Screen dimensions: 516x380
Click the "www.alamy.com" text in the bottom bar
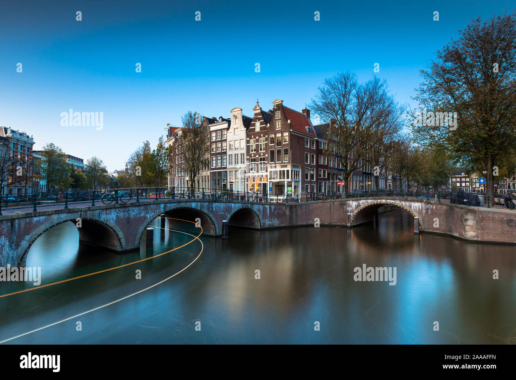pyautogui.click(x=470, y=366)
